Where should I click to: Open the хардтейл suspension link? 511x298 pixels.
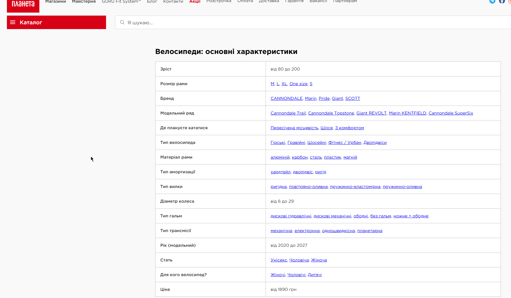(281, 172)
